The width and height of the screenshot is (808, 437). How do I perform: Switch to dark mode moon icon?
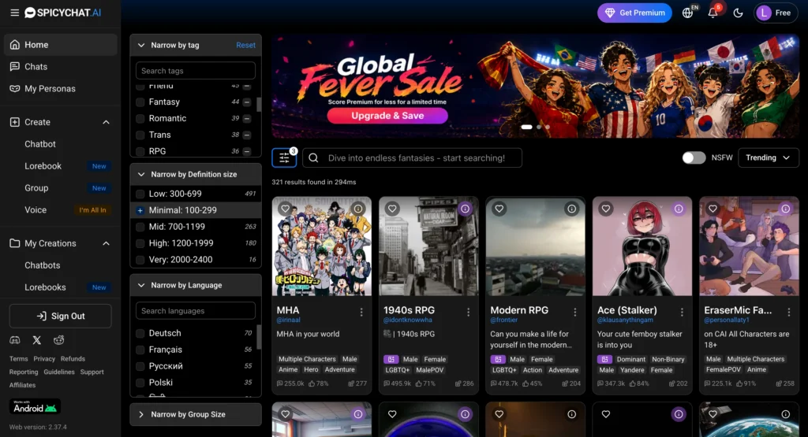pyautogui.click(x=738, y=13)
